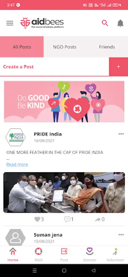Tap the plus button to create post
Image resolution: width=128 pixels, height=277 pixels.
tap(118, 66)
